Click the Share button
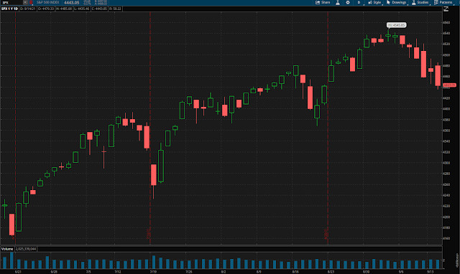460x274 pixels. click(x=323, y=2)
